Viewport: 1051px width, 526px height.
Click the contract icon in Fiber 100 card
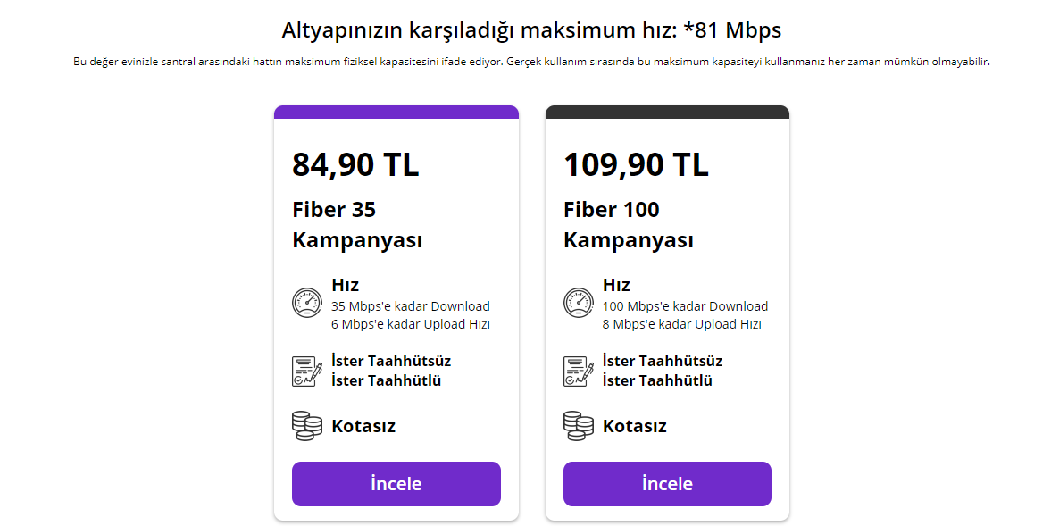coord(578,371)
